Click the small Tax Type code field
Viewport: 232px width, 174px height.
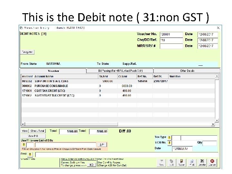176,138
